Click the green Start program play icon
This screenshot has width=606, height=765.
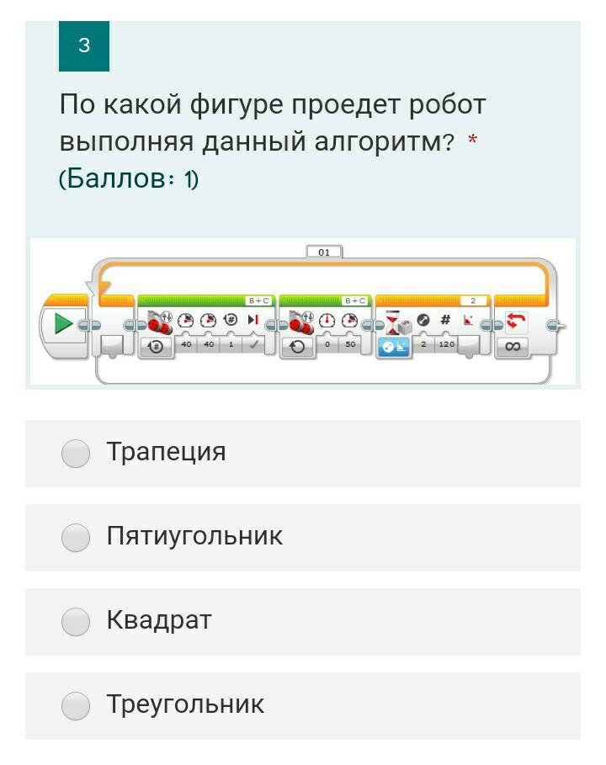pos(63,324)
